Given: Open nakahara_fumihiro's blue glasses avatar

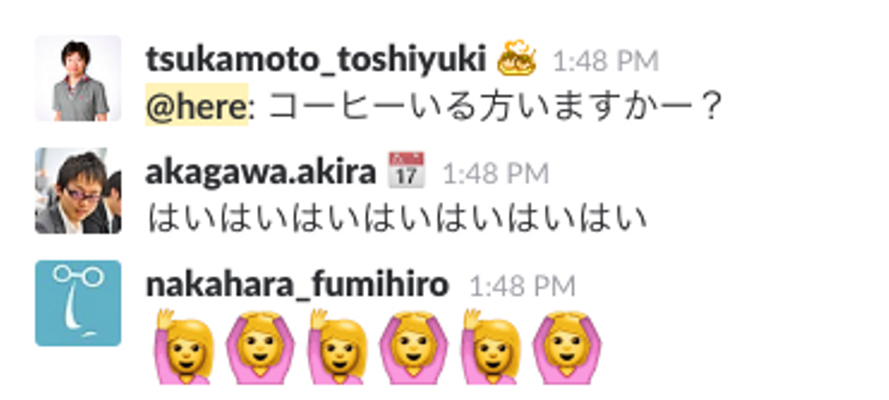Looking at the screenshot, I should pyautogui.click(x=78, y=303).
